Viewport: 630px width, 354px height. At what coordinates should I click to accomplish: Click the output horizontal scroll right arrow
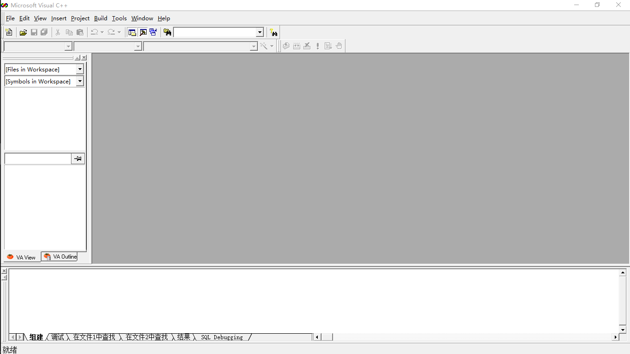click(616, 337)
